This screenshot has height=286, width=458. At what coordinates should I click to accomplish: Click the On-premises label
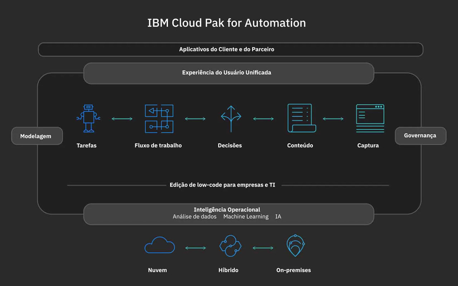(294, 270)
